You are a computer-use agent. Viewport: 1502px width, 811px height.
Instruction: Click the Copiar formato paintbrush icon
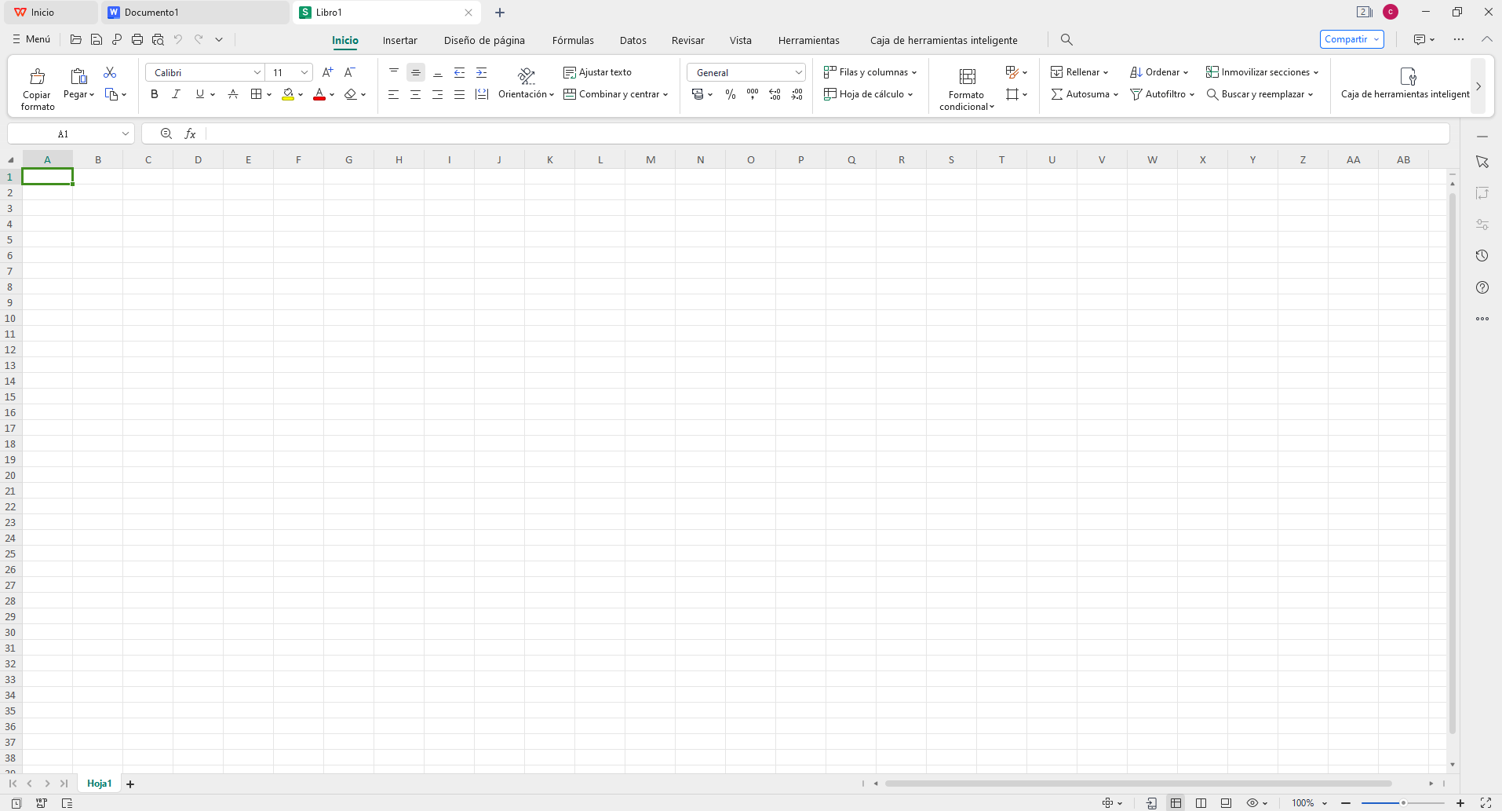(x=37, y=77)
